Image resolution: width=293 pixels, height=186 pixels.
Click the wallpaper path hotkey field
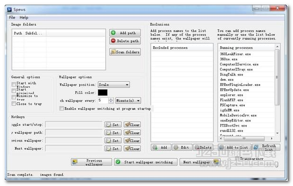click(x=74, y=133)
